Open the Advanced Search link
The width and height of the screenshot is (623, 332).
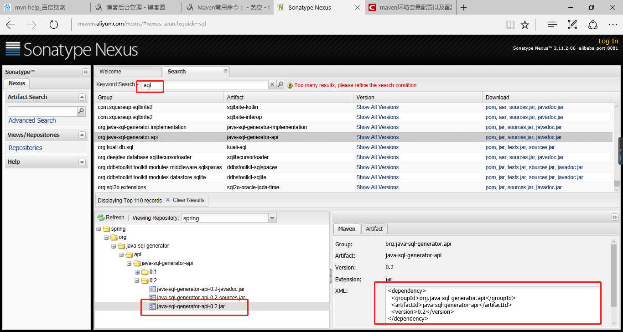tap(32, 120)
